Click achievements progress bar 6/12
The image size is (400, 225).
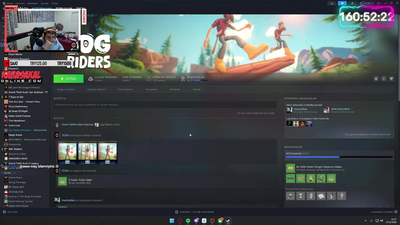[339, 157]
